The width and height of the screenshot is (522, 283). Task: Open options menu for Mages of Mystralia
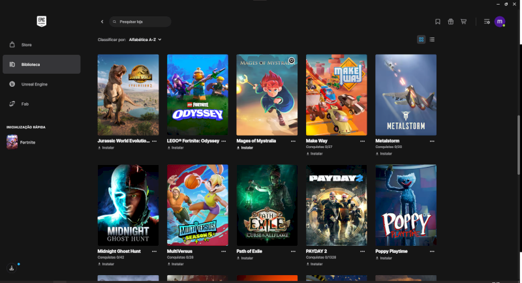tap(293, 141)
